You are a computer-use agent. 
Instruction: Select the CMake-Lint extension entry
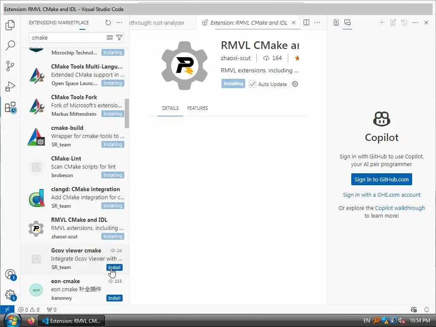tap(75, 166)
